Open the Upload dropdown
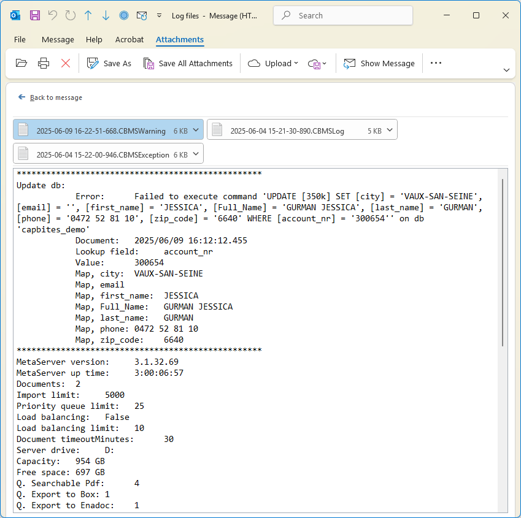Screen dimensions: 521x518 click(273, 63)
